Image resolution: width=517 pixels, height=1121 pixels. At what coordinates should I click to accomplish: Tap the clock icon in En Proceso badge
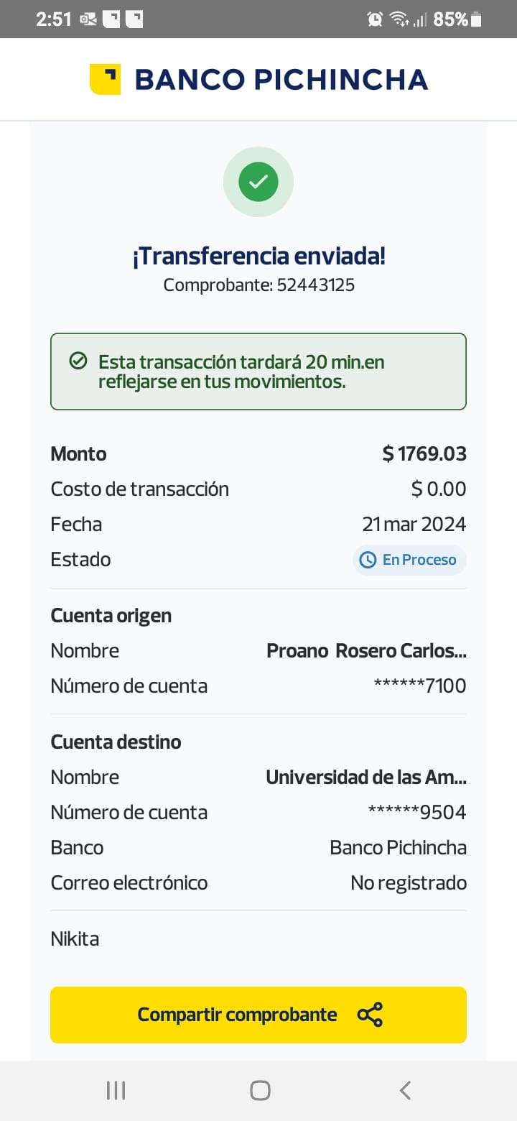[x=368, y=560]
